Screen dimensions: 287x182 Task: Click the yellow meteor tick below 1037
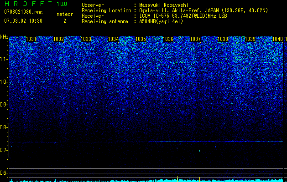tap(199, 179)
